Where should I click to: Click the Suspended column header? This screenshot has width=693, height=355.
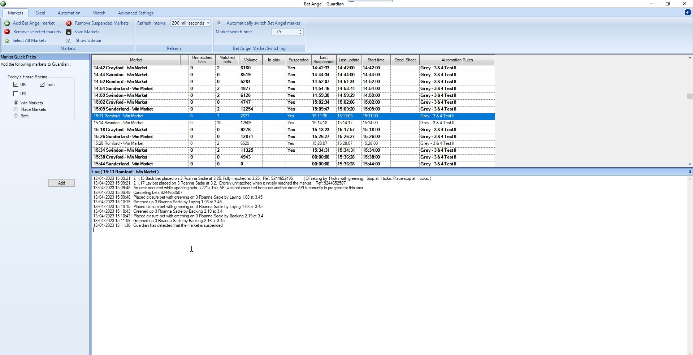(298, 60)
